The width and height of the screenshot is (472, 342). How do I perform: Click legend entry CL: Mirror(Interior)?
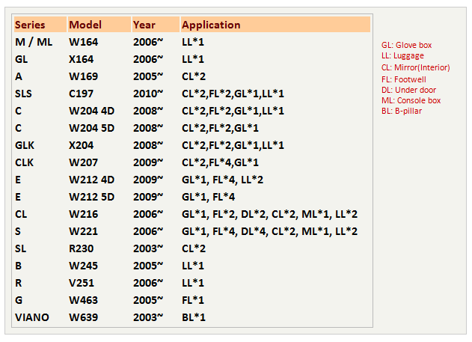[x=416, y=67]
